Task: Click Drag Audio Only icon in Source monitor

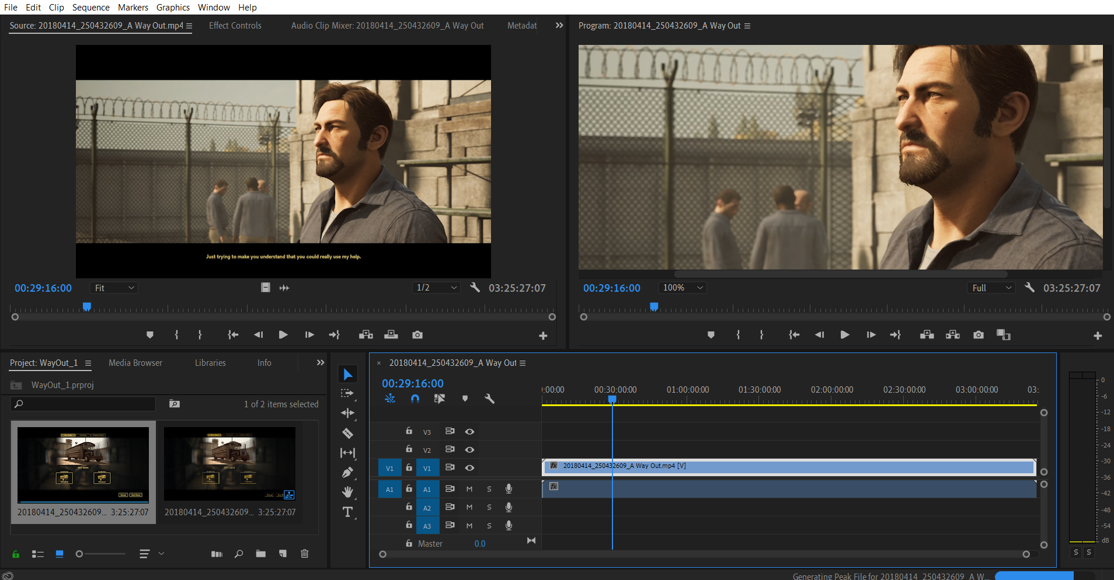Action: point(284,288)
